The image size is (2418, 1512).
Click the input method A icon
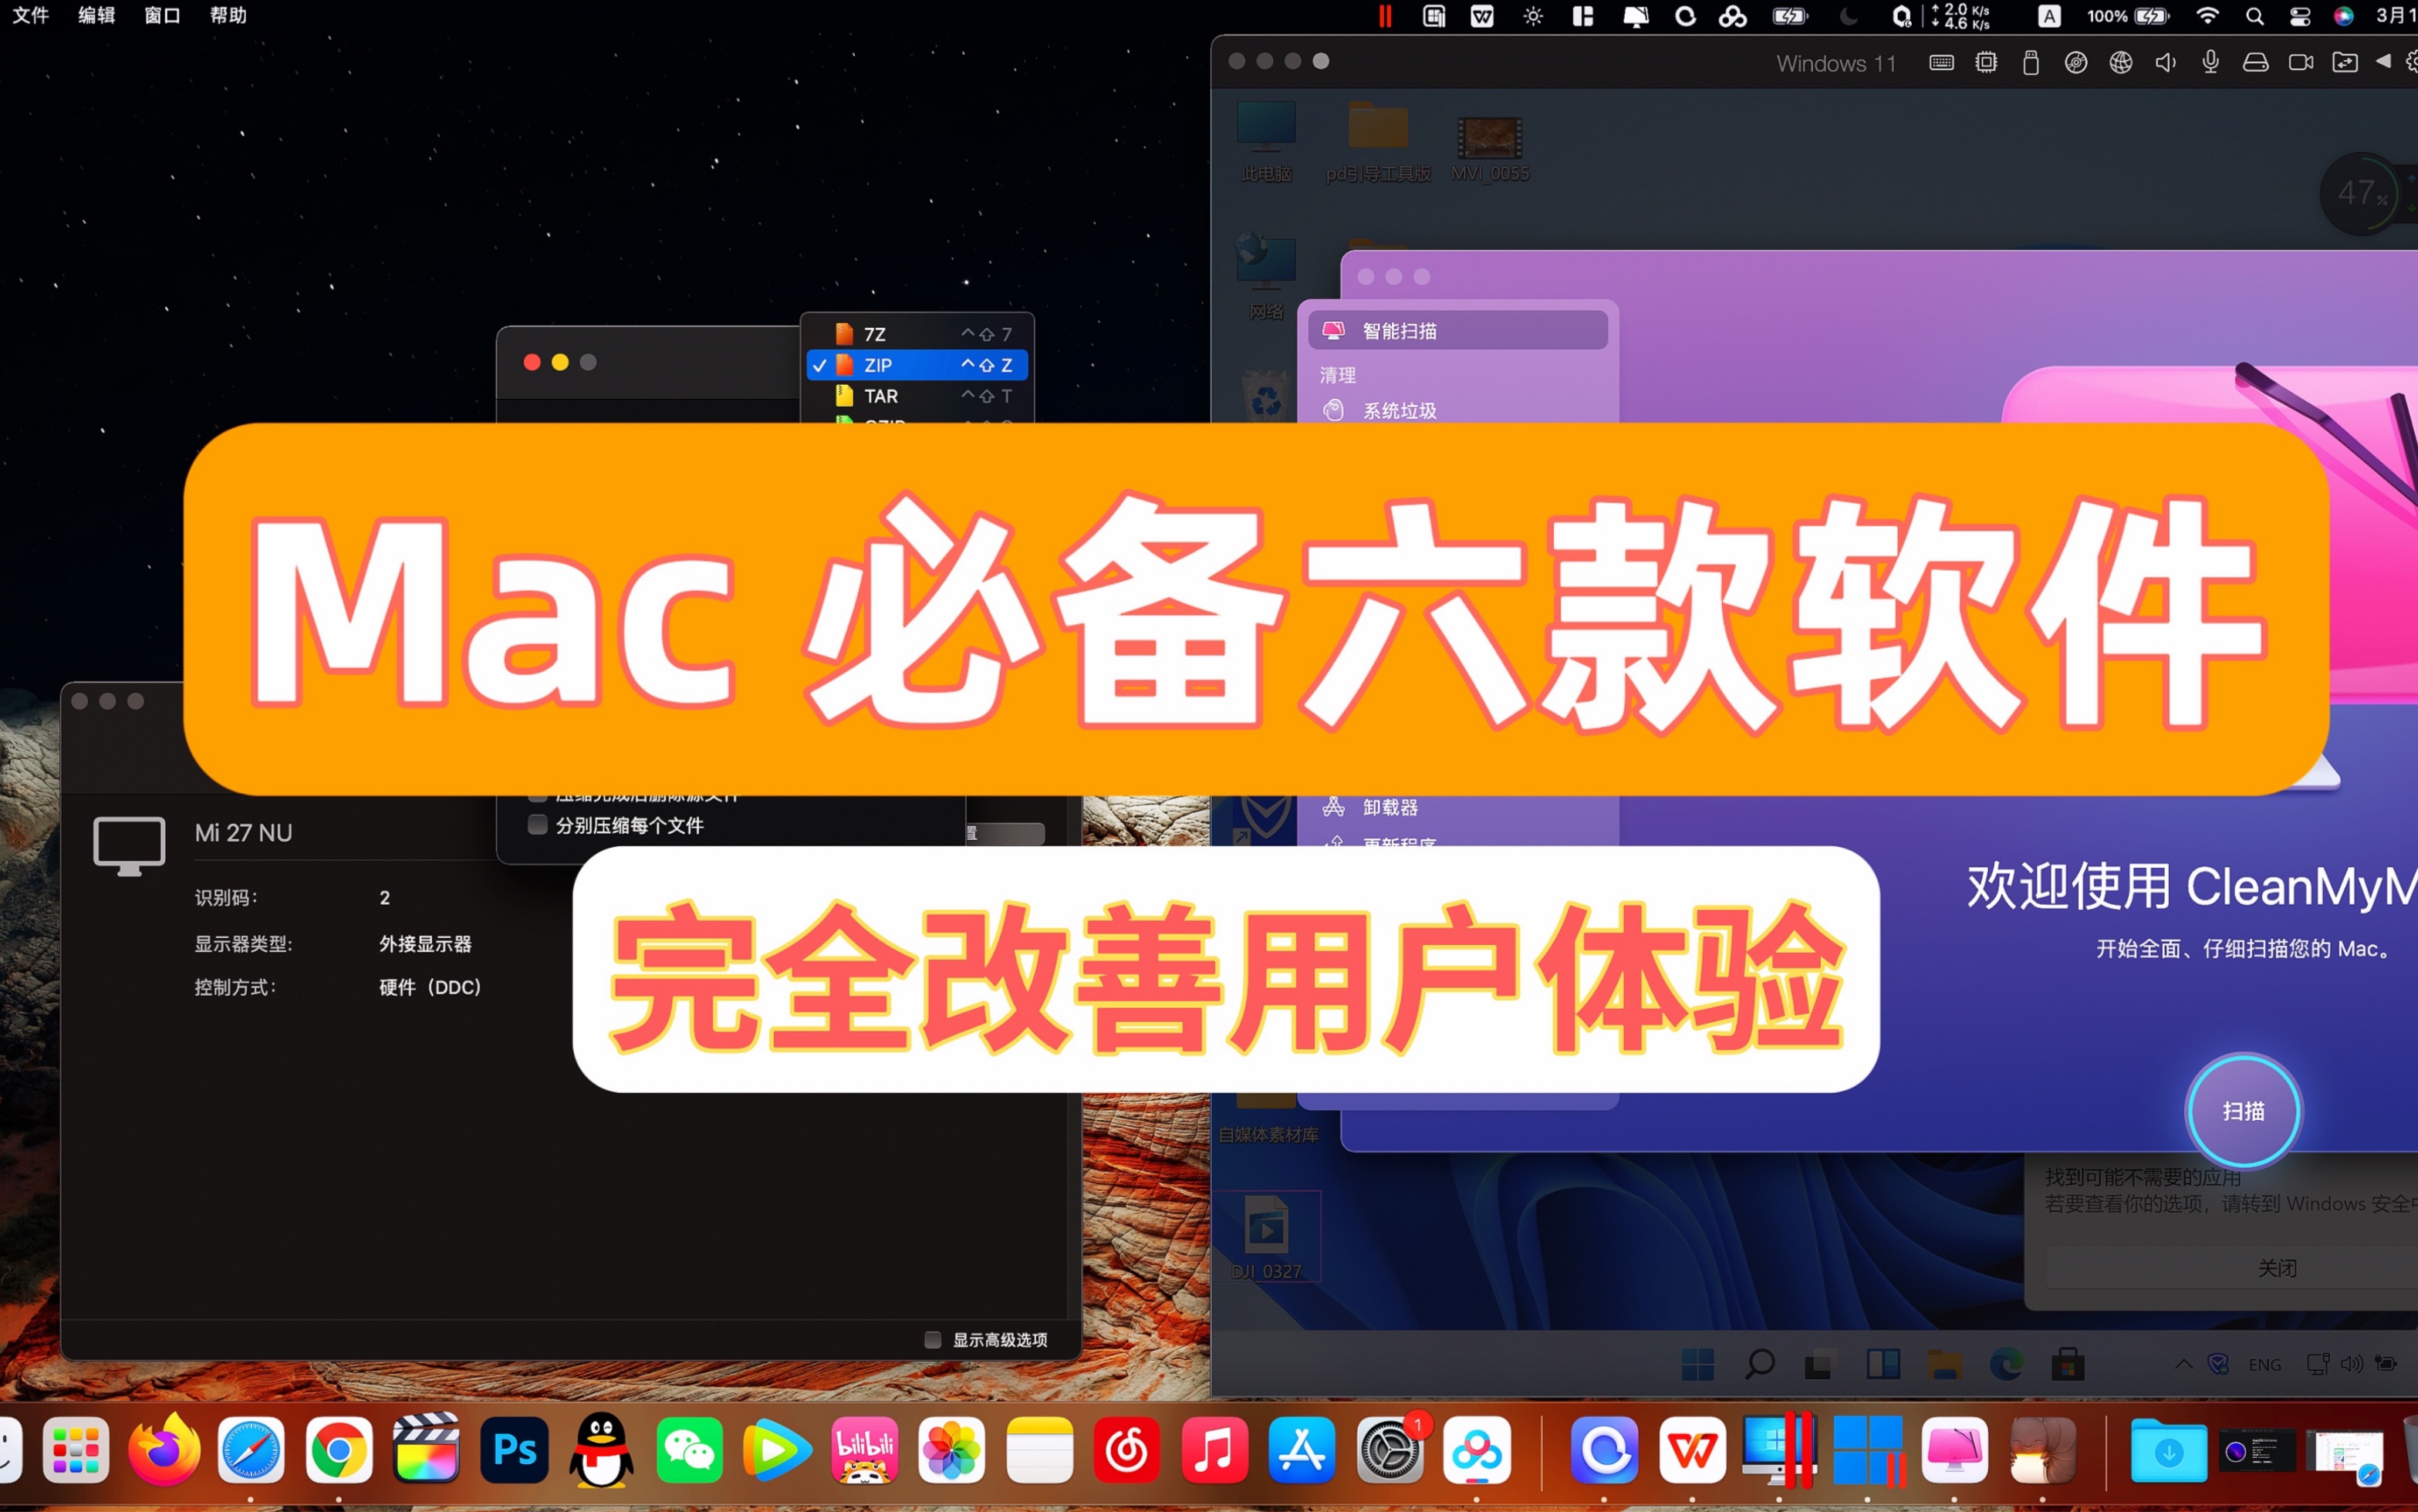[2049, 16]
